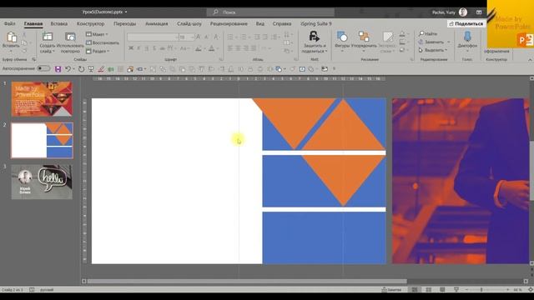Click the Найти magnifier icon
This screenshot has width=534, height=300.
point(421,33)
